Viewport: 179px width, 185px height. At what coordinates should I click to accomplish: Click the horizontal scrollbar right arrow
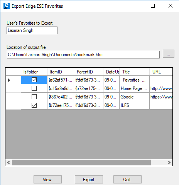pos(169,162)
